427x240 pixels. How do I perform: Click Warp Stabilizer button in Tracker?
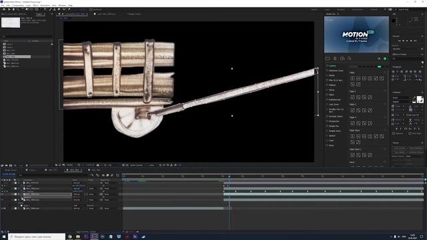click(416, 148)
